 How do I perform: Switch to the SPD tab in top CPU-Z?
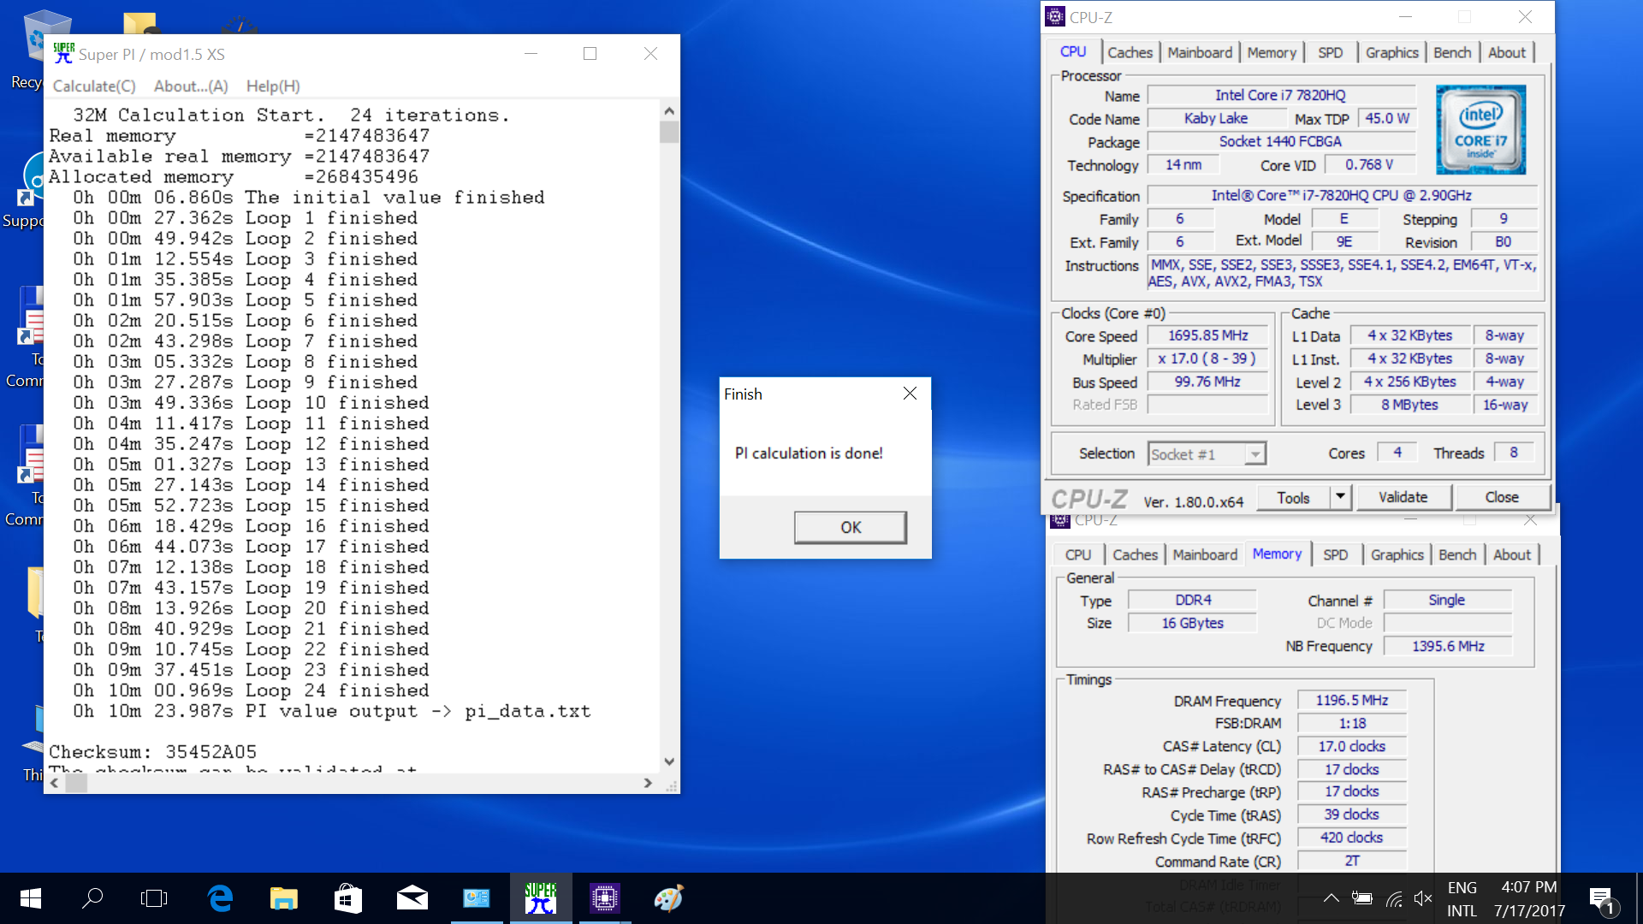1330,53
